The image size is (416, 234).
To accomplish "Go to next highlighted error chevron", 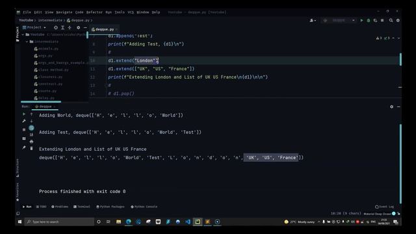I will (x=398, y=38).
